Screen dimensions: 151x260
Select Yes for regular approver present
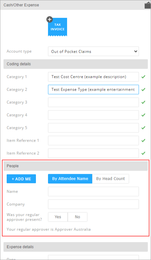click(x=58, y=217)
